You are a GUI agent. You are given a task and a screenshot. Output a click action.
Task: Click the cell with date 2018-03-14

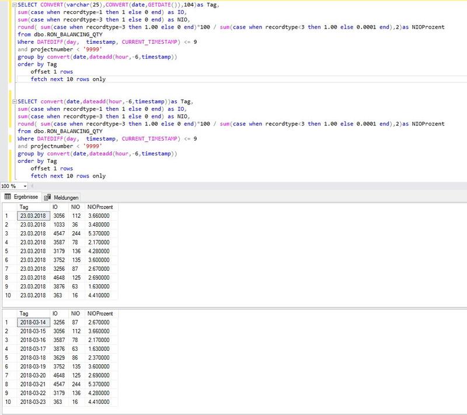click(33, 322)
